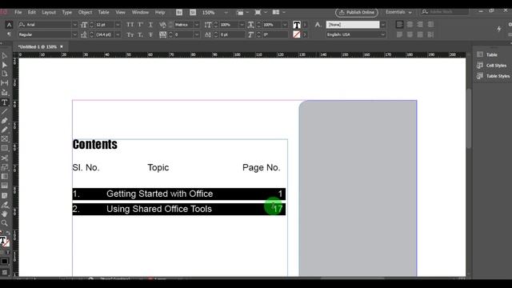This screenshot has height=288, width=512.
Task: Select the Gradient Feather tool
Action: [x=5, y=186]
